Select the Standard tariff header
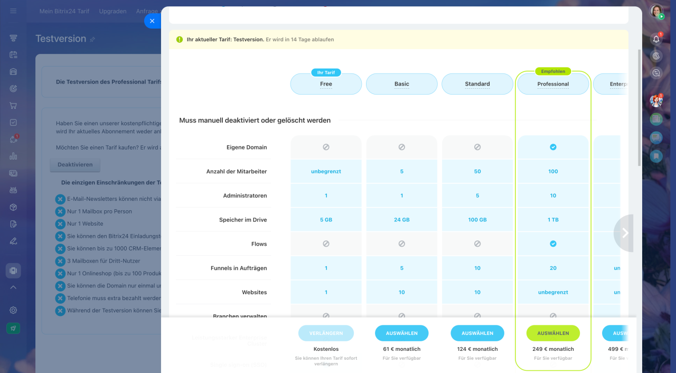This screenshot has width=676, height=373. point(477,84)
